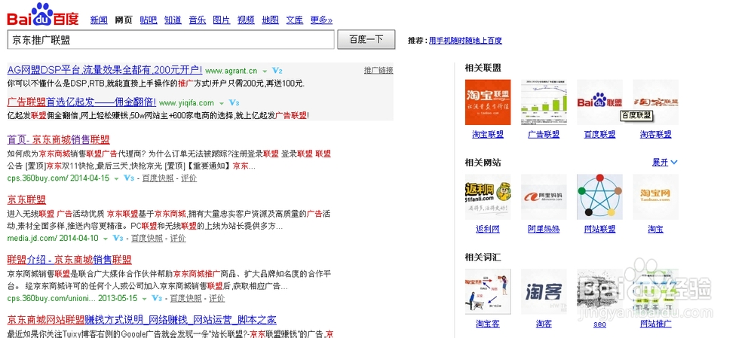The width and height of the screenshot is (754, 338).
Task: Click V3 badge on the 2014-04-15 result
Action: [x=128, y=178]
